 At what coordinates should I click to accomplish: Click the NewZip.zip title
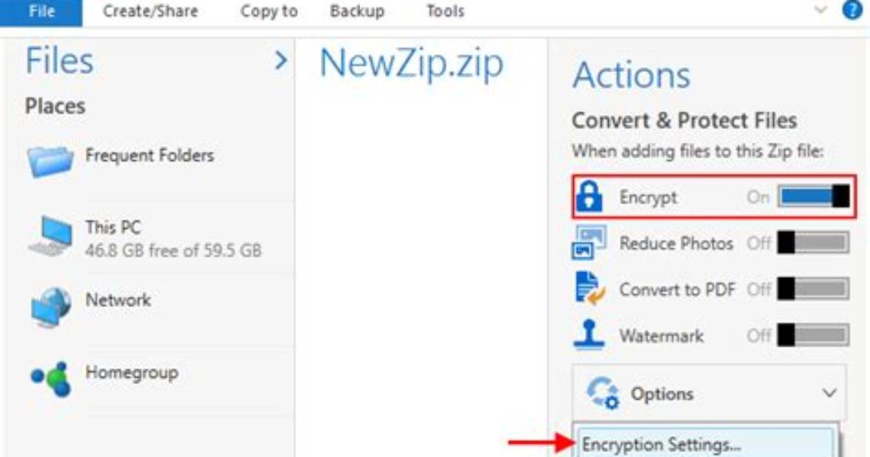(411, 64)
